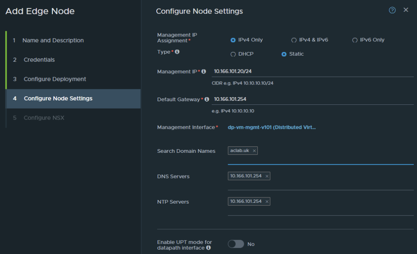Select the Static type radio button
This screenshot has height=254, width=417.
point(284,54)
